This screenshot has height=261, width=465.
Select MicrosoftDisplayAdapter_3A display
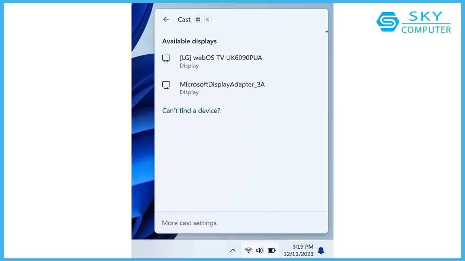(241, 88)
